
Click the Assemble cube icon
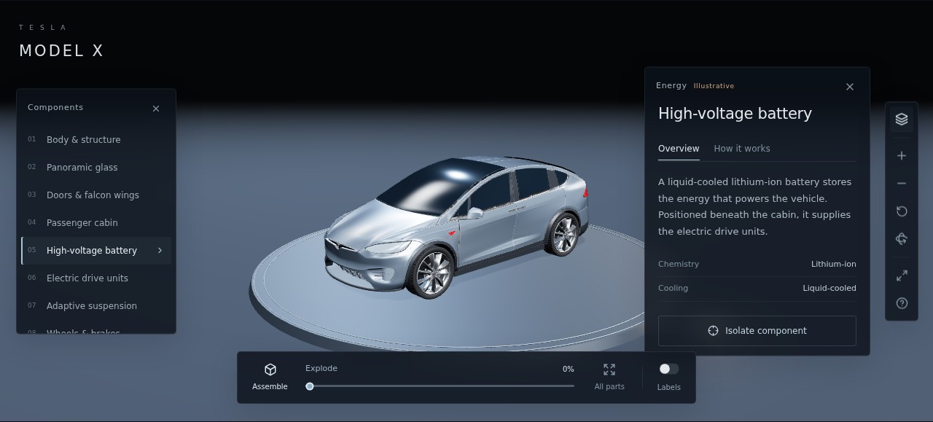click(270, 370)
